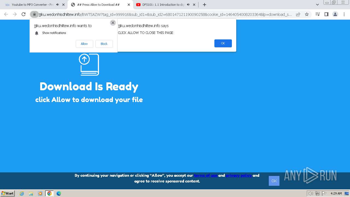Click the Download Is Ready heading
350x197 pixels.
point(89,86)
